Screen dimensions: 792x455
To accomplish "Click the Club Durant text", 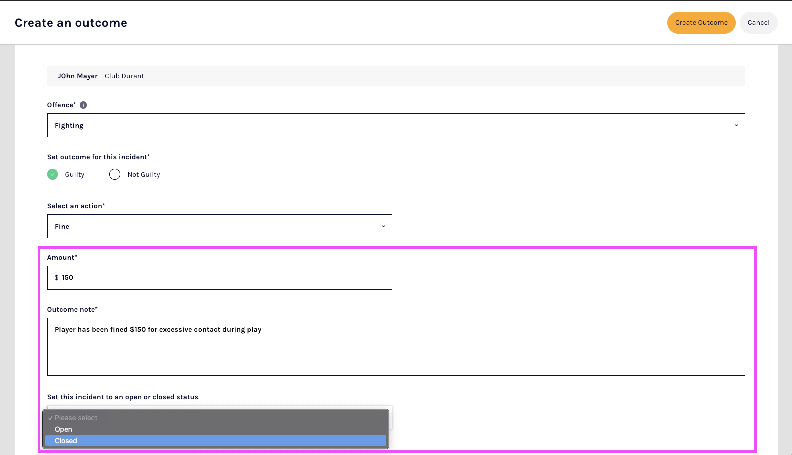I will coord(124,76).
